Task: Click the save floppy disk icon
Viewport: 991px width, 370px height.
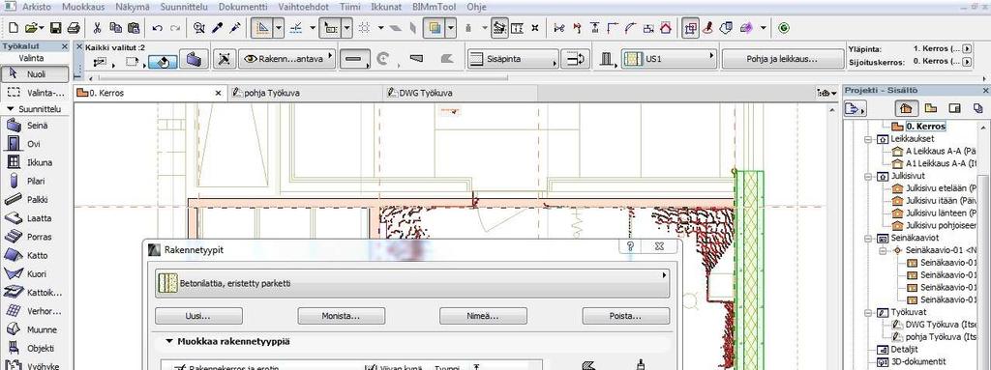Action: pyautogui.click(x=55, y=28)
